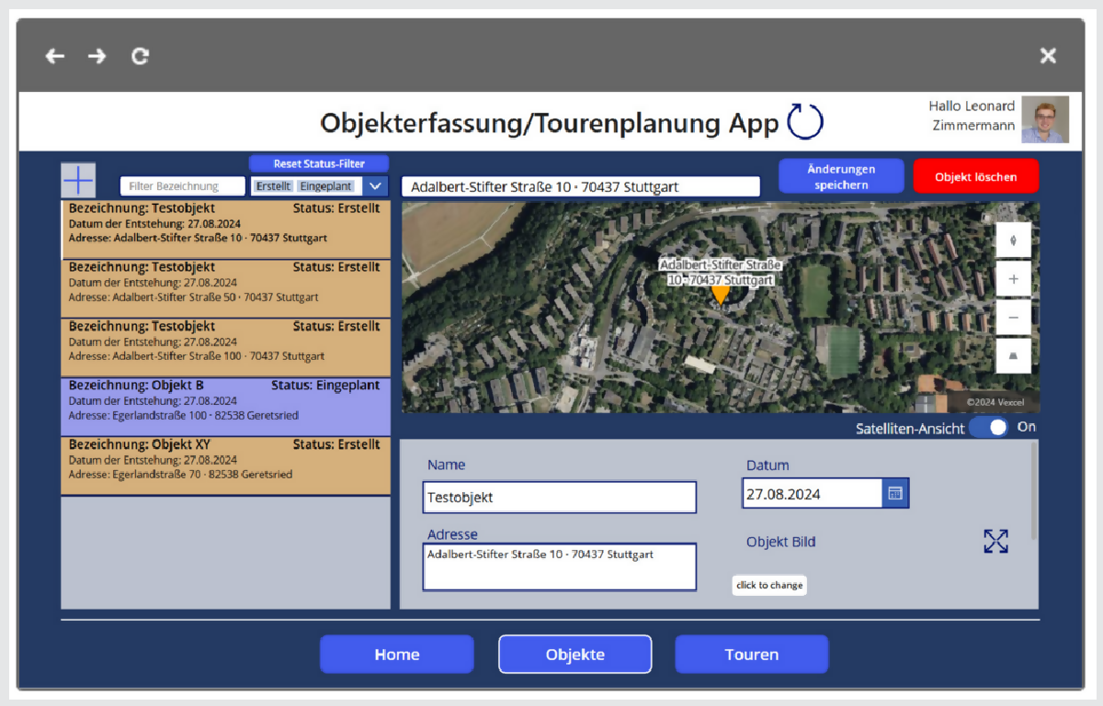Zoom in on the map
Screen dimensions: 1103x706
coord(1013,279)
